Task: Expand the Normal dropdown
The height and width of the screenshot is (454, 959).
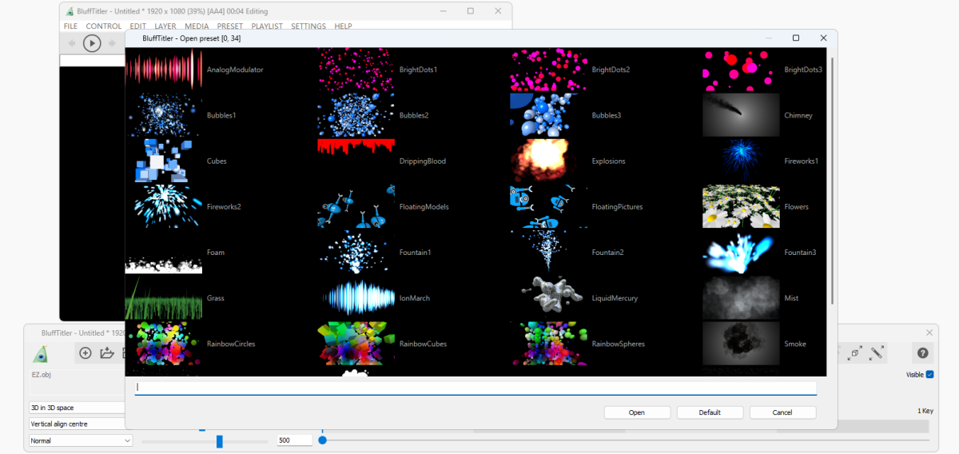Action: [81, 440]
